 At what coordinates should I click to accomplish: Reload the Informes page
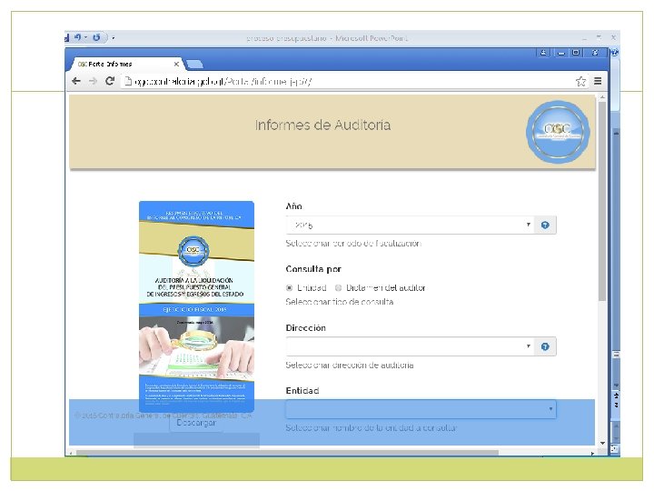pos(110,81)
